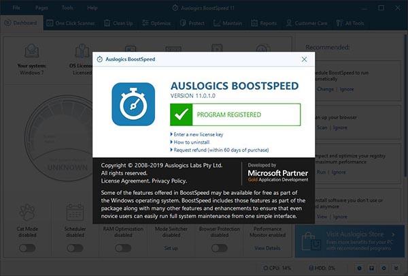
Task: Toggle the Scheduler switch
Action: click(x=75, y=248)
